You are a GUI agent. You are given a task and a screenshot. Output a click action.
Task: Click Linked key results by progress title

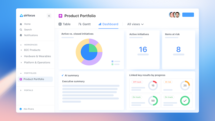[147, 75]
